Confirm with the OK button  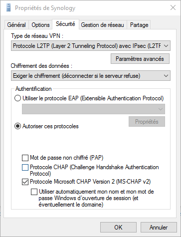click(x=118, y=227)
